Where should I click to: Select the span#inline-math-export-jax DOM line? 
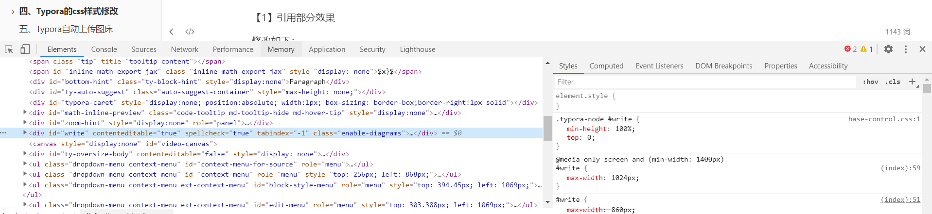pyautogui.click(x=225, y=71)
